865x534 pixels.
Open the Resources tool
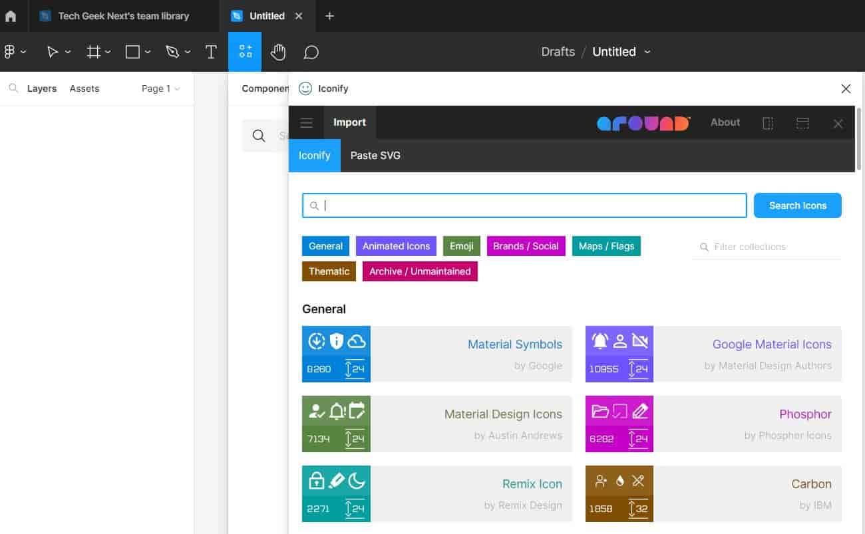[x=245, y=52]
